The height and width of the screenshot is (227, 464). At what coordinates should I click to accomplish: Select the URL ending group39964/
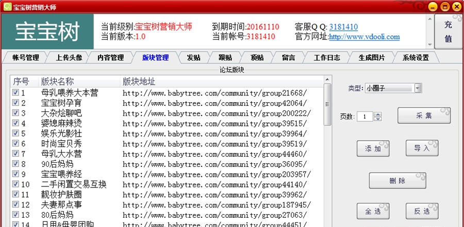tap(214, 134)
